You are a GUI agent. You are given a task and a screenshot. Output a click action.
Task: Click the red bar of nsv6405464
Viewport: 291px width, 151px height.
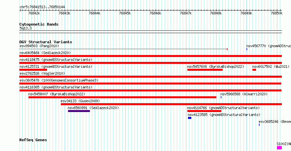click(150, 56)
